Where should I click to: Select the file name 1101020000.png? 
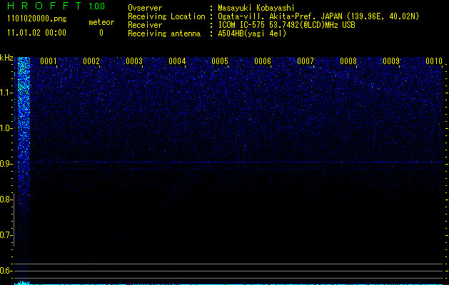[x=37, y=19]
